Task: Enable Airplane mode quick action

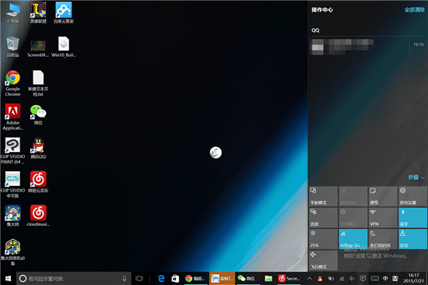Action: pyautogui.click(x=324, y=260)
